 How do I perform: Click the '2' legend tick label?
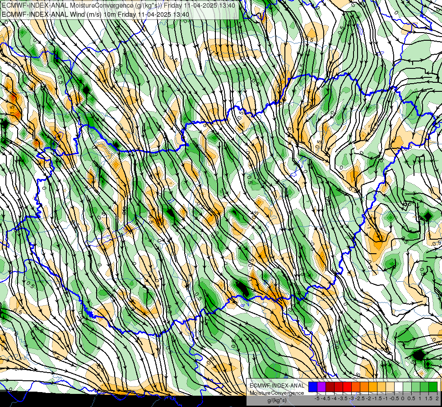click(437, 398)
